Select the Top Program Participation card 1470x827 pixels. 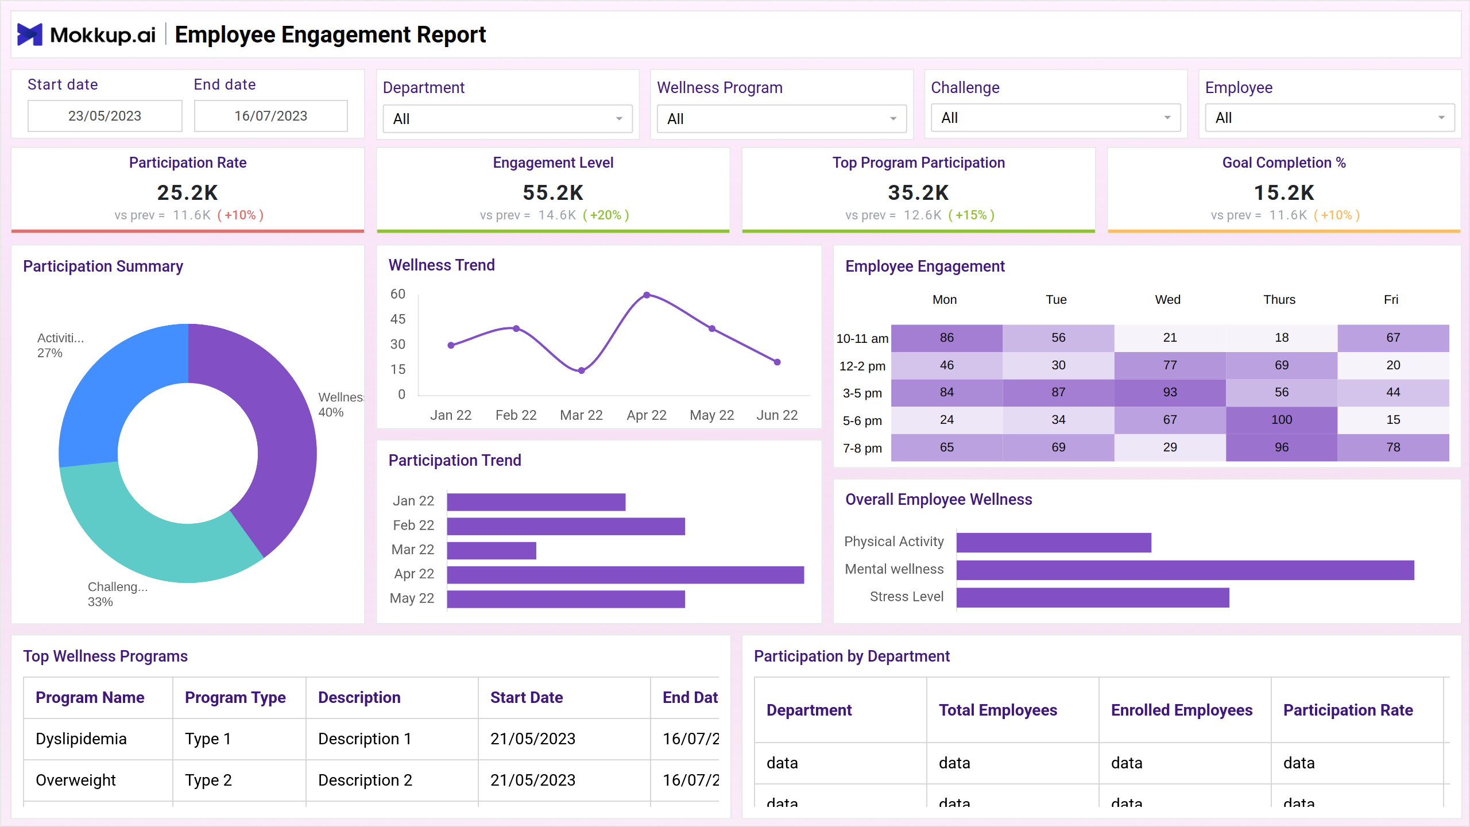coord(919,190)
